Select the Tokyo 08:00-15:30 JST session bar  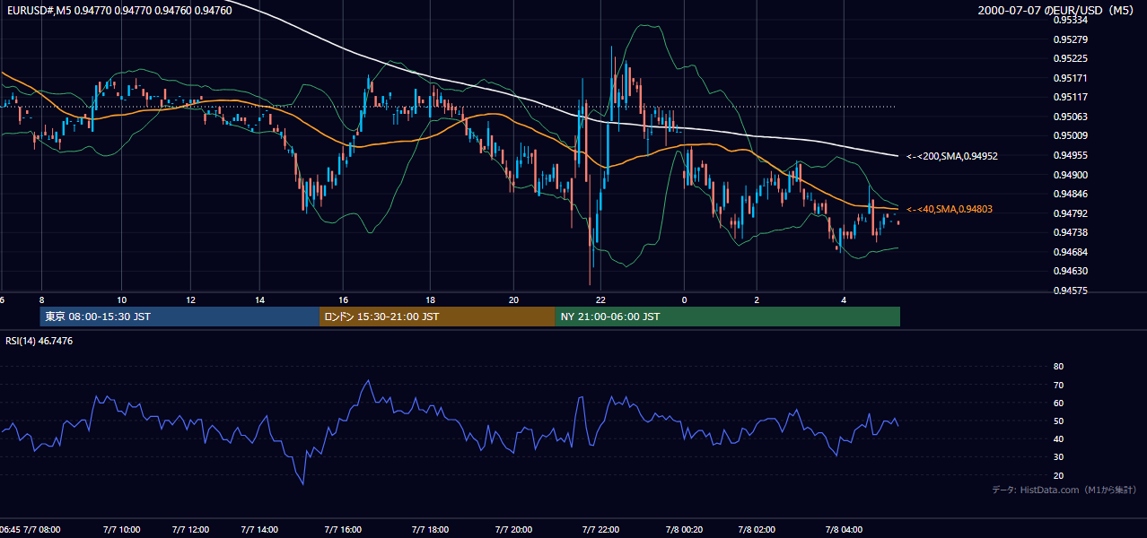pos(179,317)
